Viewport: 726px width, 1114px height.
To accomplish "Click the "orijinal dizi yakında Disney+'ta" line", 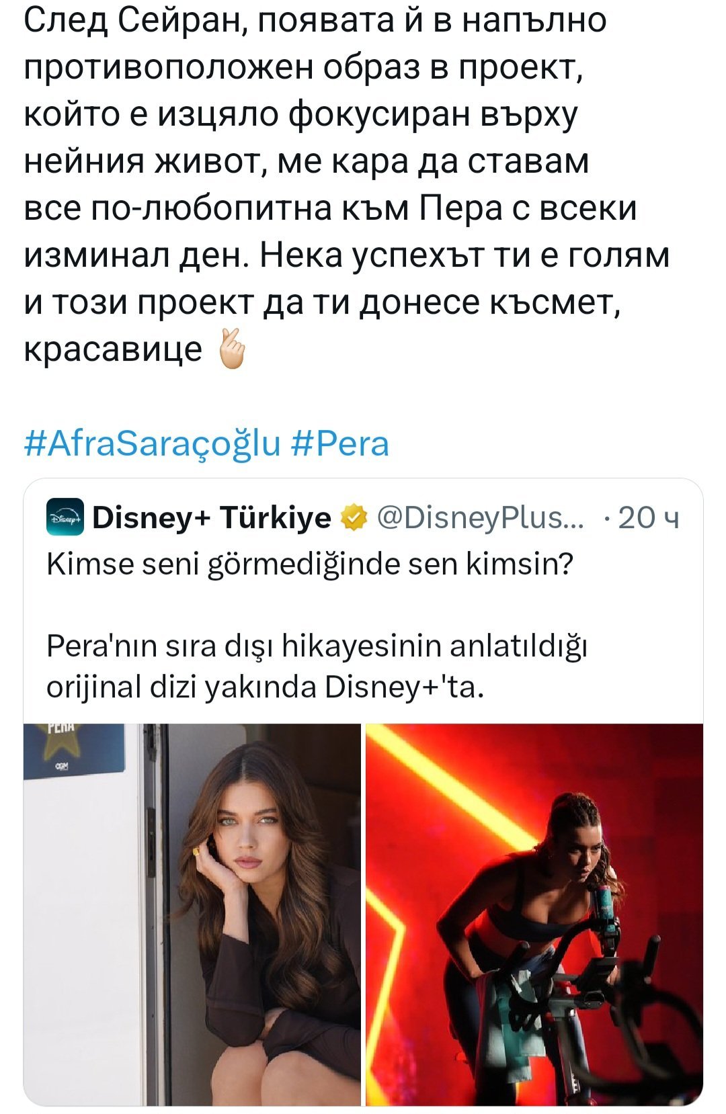I will [x=265, y=687].
